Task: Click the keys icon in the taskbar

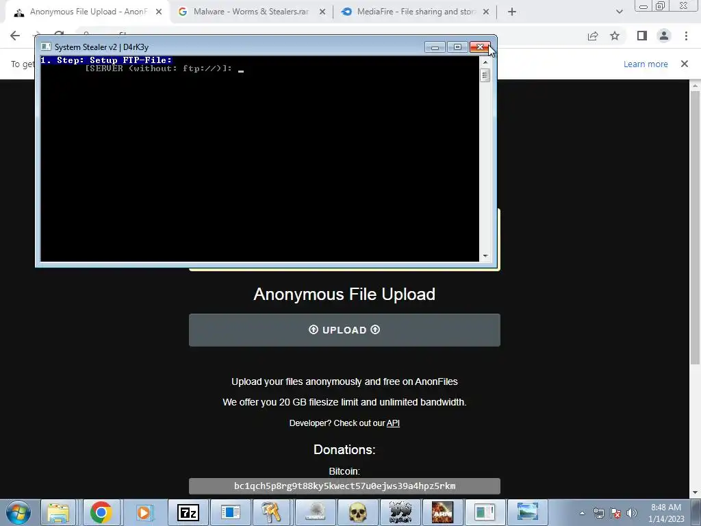Action: pos(272,512)
